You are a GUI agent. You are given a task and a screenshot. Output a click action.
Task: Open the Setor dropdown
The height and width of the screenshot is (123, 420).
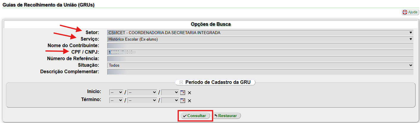point(260,33)
